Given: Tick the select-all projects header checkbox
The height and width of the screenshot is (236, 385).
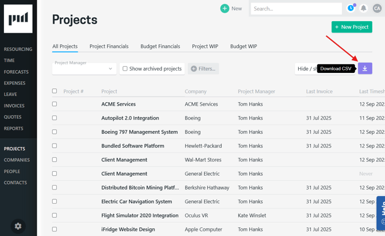Looking at the screenshot, I should click(x=55, y=91).
